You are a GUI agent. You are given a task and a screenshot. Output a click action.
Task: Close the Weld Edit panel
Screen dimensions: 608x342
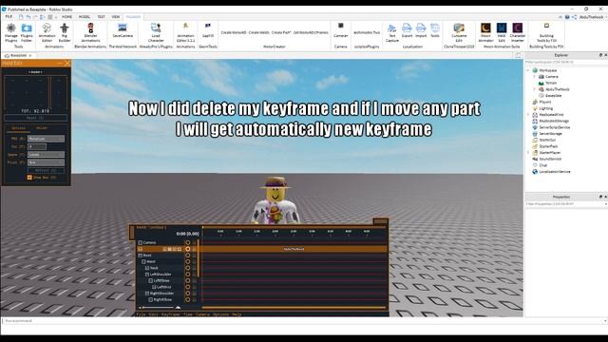67,63
